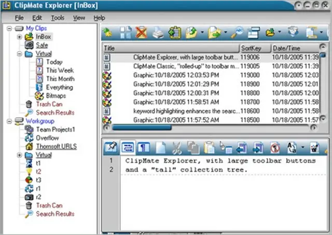Click the new clip star icon
The width and height of the screenshot is (332, 235).
click(107, 33)
